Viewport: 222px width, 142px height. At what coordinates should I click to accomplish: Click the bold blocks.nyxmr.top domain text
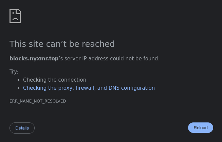tap(34, 59)
